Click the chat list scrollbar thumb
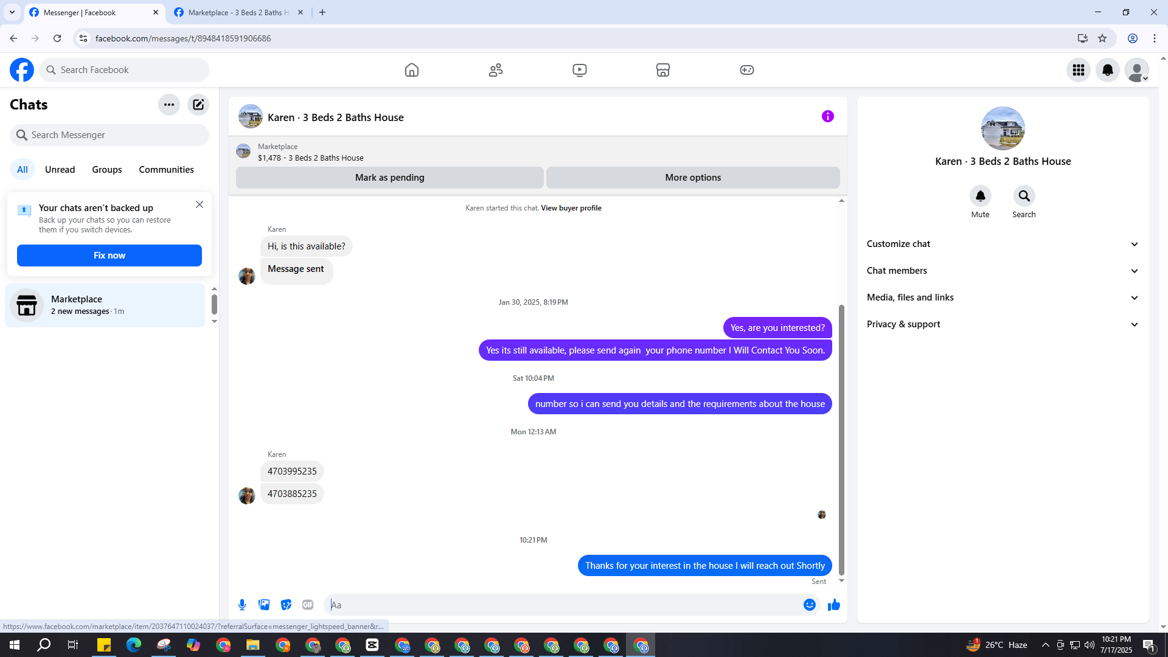 pyautogui.click(x=214, y=304)
